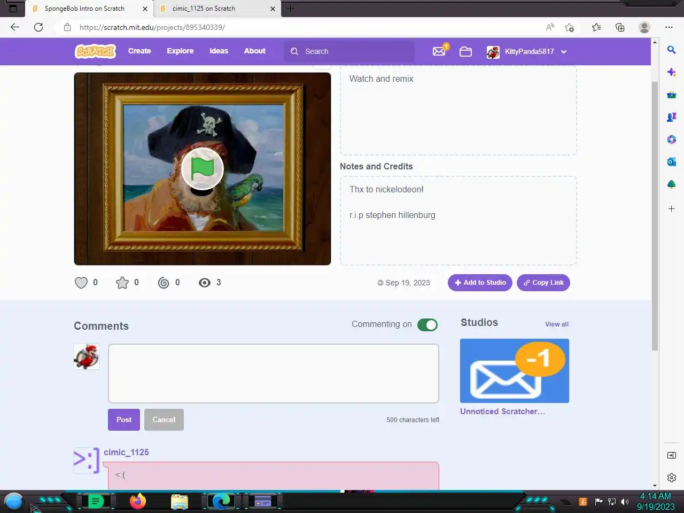684x513 pixels.
Task: Open a new browser tab
Action: click(290, 8)
